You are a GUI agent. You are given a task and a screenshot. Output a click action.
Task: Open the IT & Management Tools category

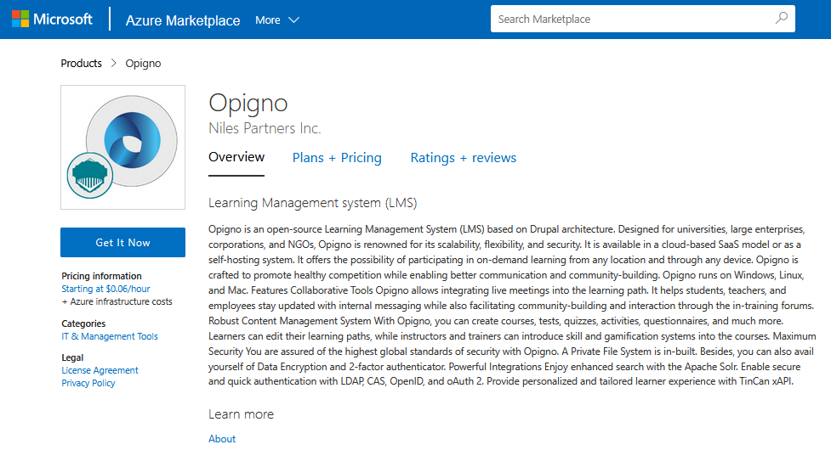(x=110, y=336)
